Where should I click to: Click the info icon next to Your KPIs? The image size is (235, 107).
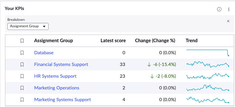[219, 9]
